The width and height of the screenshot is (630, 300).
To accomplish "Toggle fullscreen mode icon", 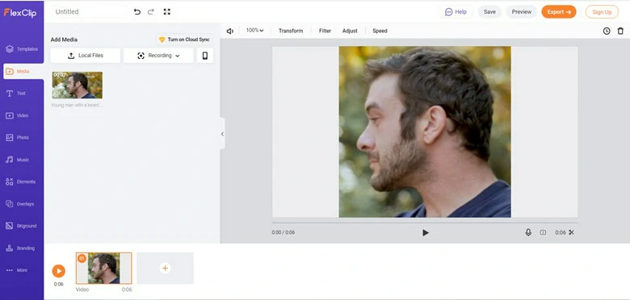I will [x=167, y=11].
